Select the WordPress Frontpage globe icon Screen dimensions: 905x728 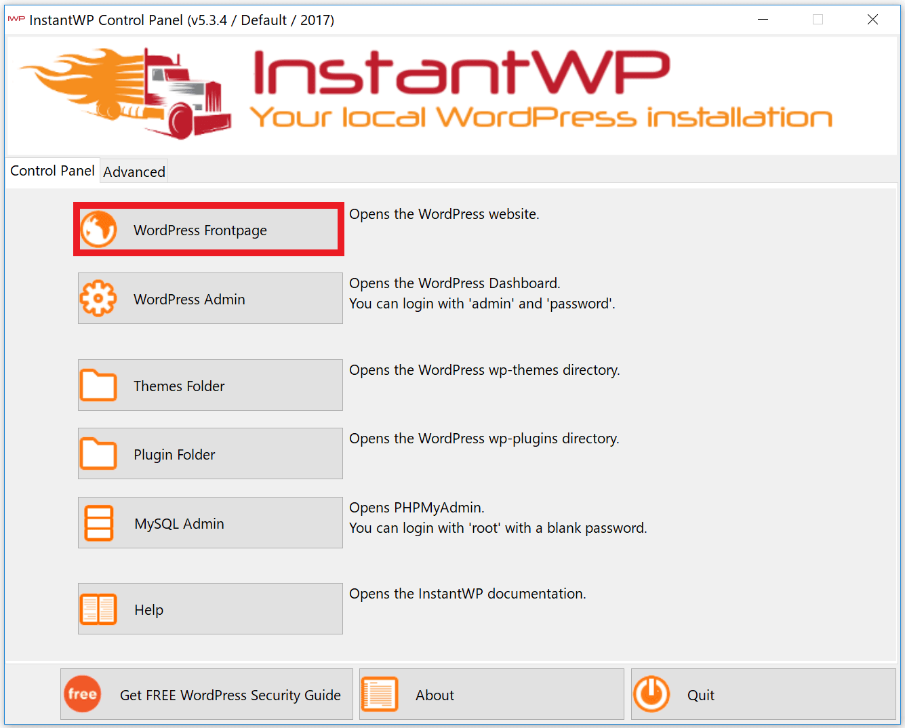[x=98, y=229]
